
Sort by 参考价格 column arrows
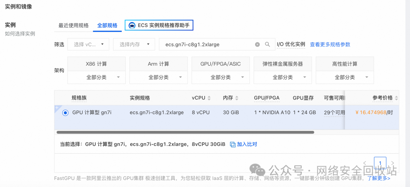(x=396, y=98)
